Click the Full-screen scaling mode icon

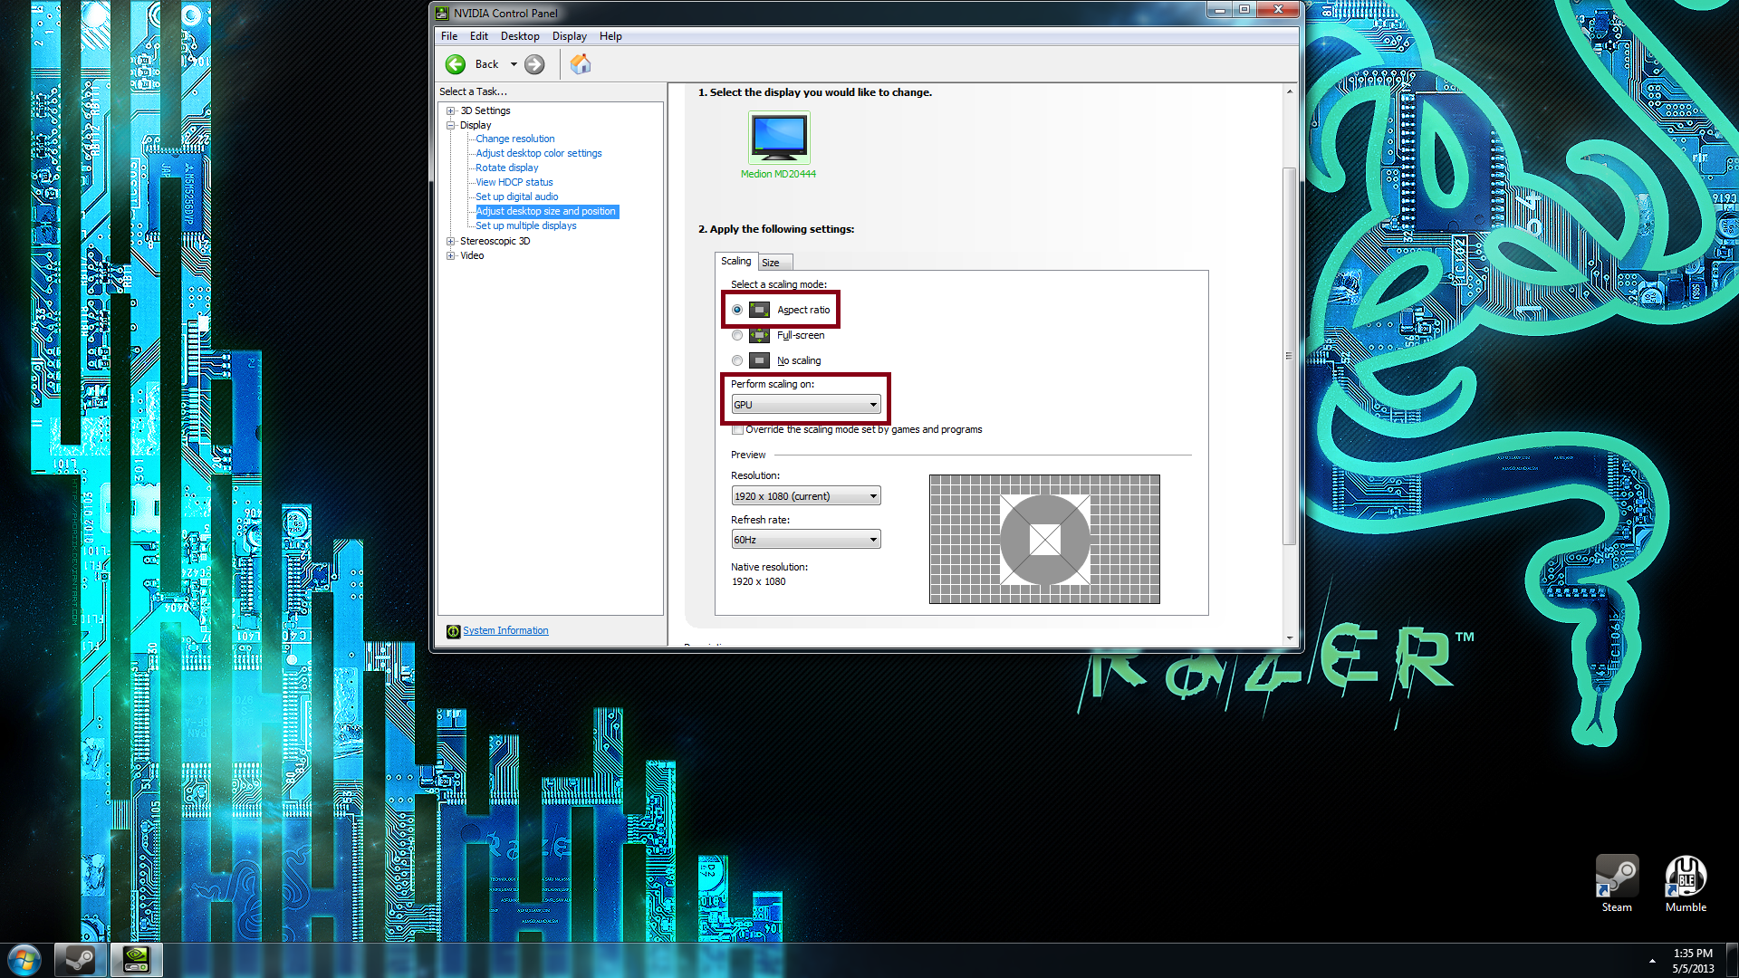click(759, 335)
